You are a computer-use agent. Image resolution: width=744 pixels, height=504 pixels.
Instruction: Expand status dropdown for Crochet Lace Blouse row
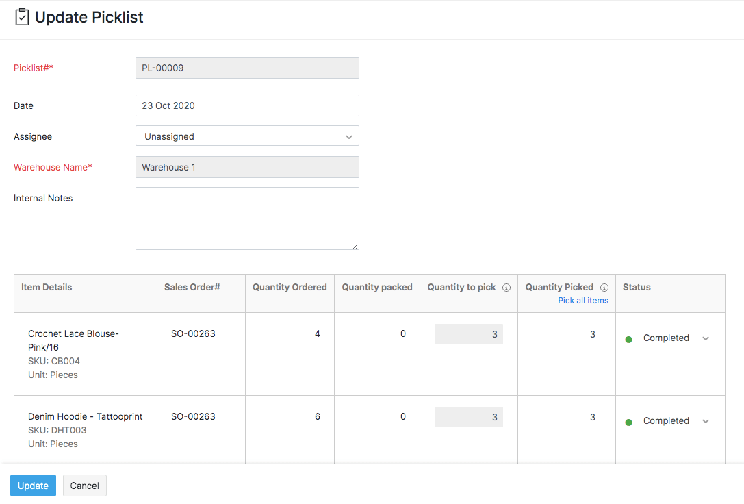click(706, 338)
